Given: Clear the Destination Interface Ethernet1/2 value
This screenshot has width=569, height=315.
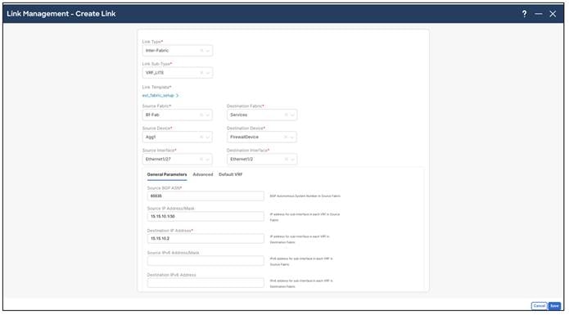Looking at the screenshot, I should click(287, 159).
